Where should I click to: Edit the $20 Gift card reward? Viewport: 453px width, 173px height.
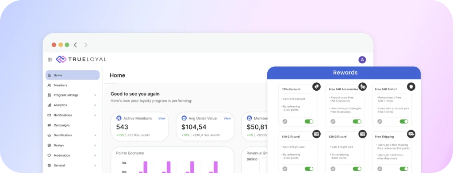pos(333,169)
